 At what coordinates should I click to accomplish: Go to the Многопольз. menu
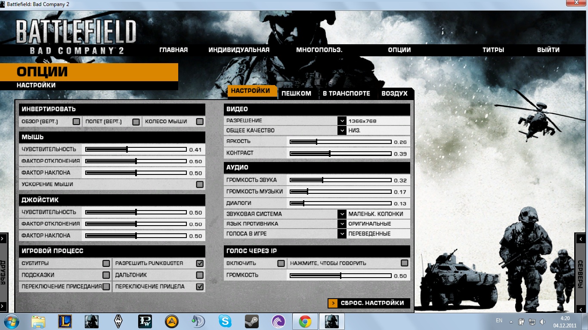click(319, 50)
